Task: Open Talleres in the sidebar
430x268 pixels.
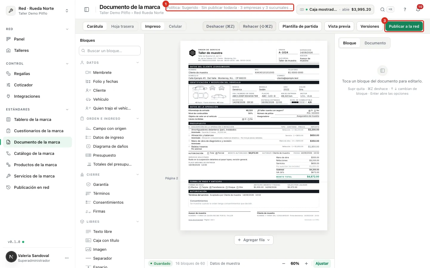Action: pyautogui.click(x=38, y=50)
